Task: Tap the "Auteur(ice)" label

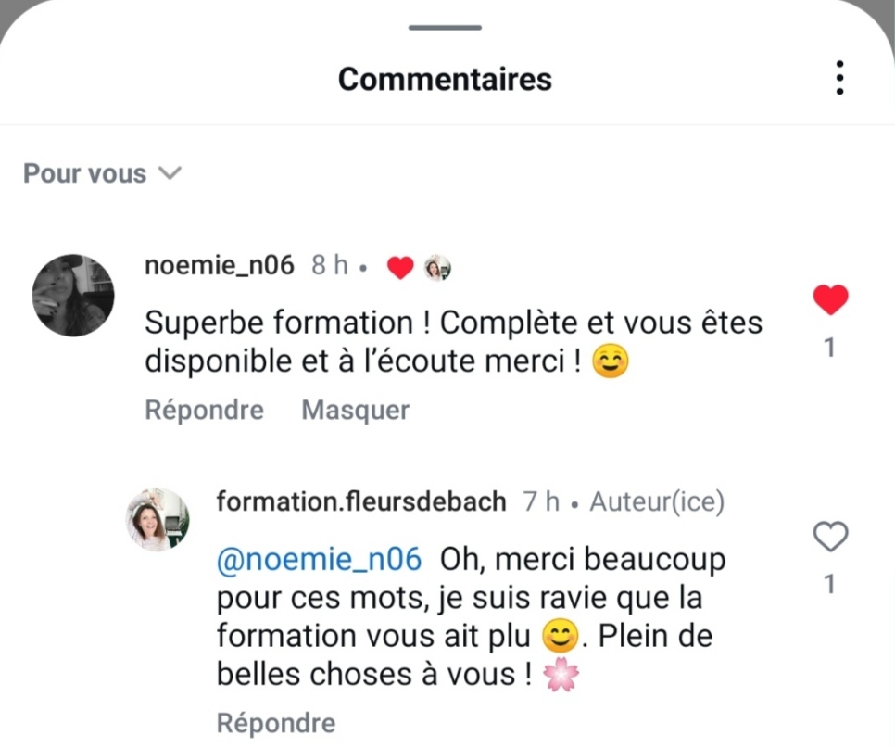Action: pyautogui.click(x=657, y=501)
